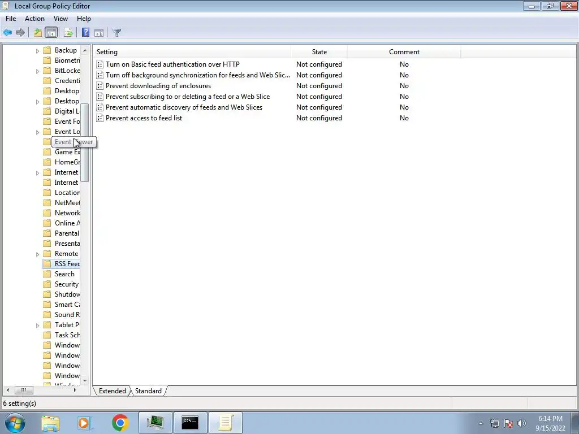This screenshot has width=579, height=434.
Task: Sort by the Setting column header
Action: click(x=192, y=51)
